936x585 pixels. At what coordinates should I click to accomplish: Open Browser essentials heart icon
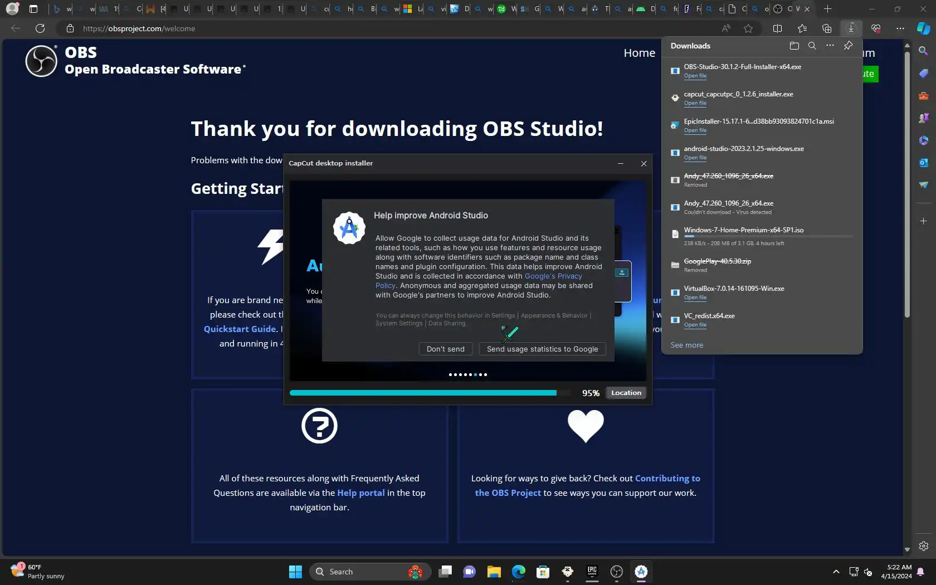point(876,28)
